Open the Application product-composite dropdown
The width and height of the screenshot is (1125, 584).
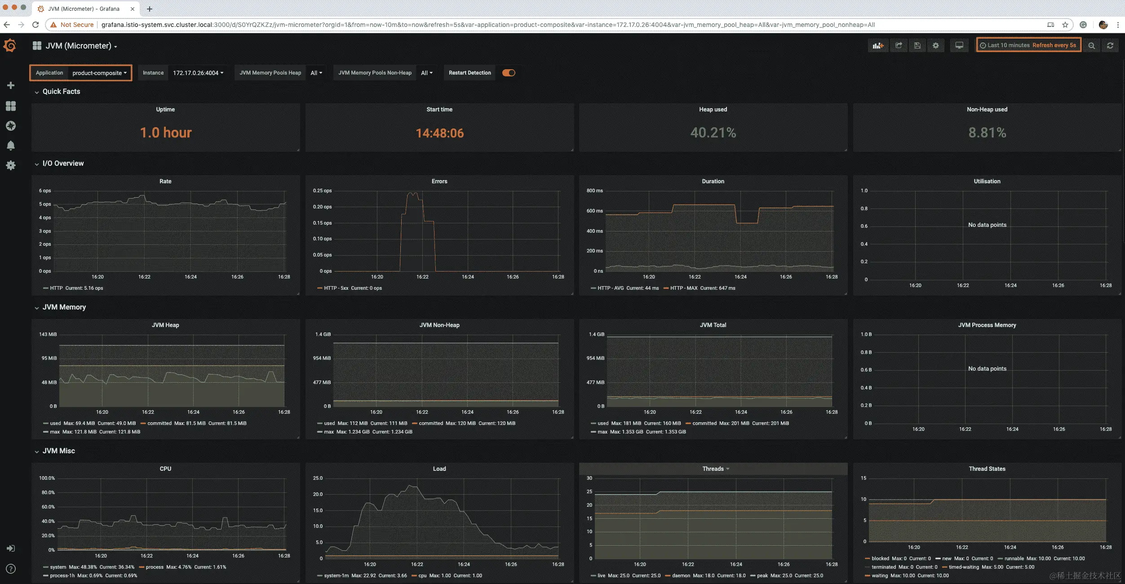pos(99,73)
